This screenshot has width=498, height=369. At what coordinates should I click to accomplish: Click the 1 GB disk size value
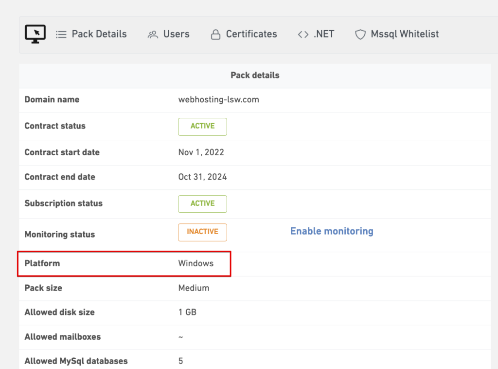click(x=187, y=312)
